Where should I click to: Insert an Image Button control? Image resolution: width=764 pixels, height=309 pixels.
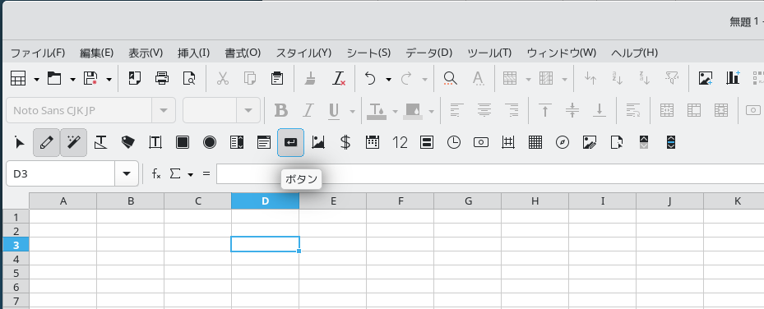point(318,142)
